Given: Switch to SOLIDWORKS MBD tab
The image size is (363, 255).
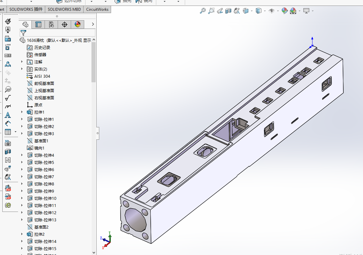Looking at the screenshot, I should (64, 9).
